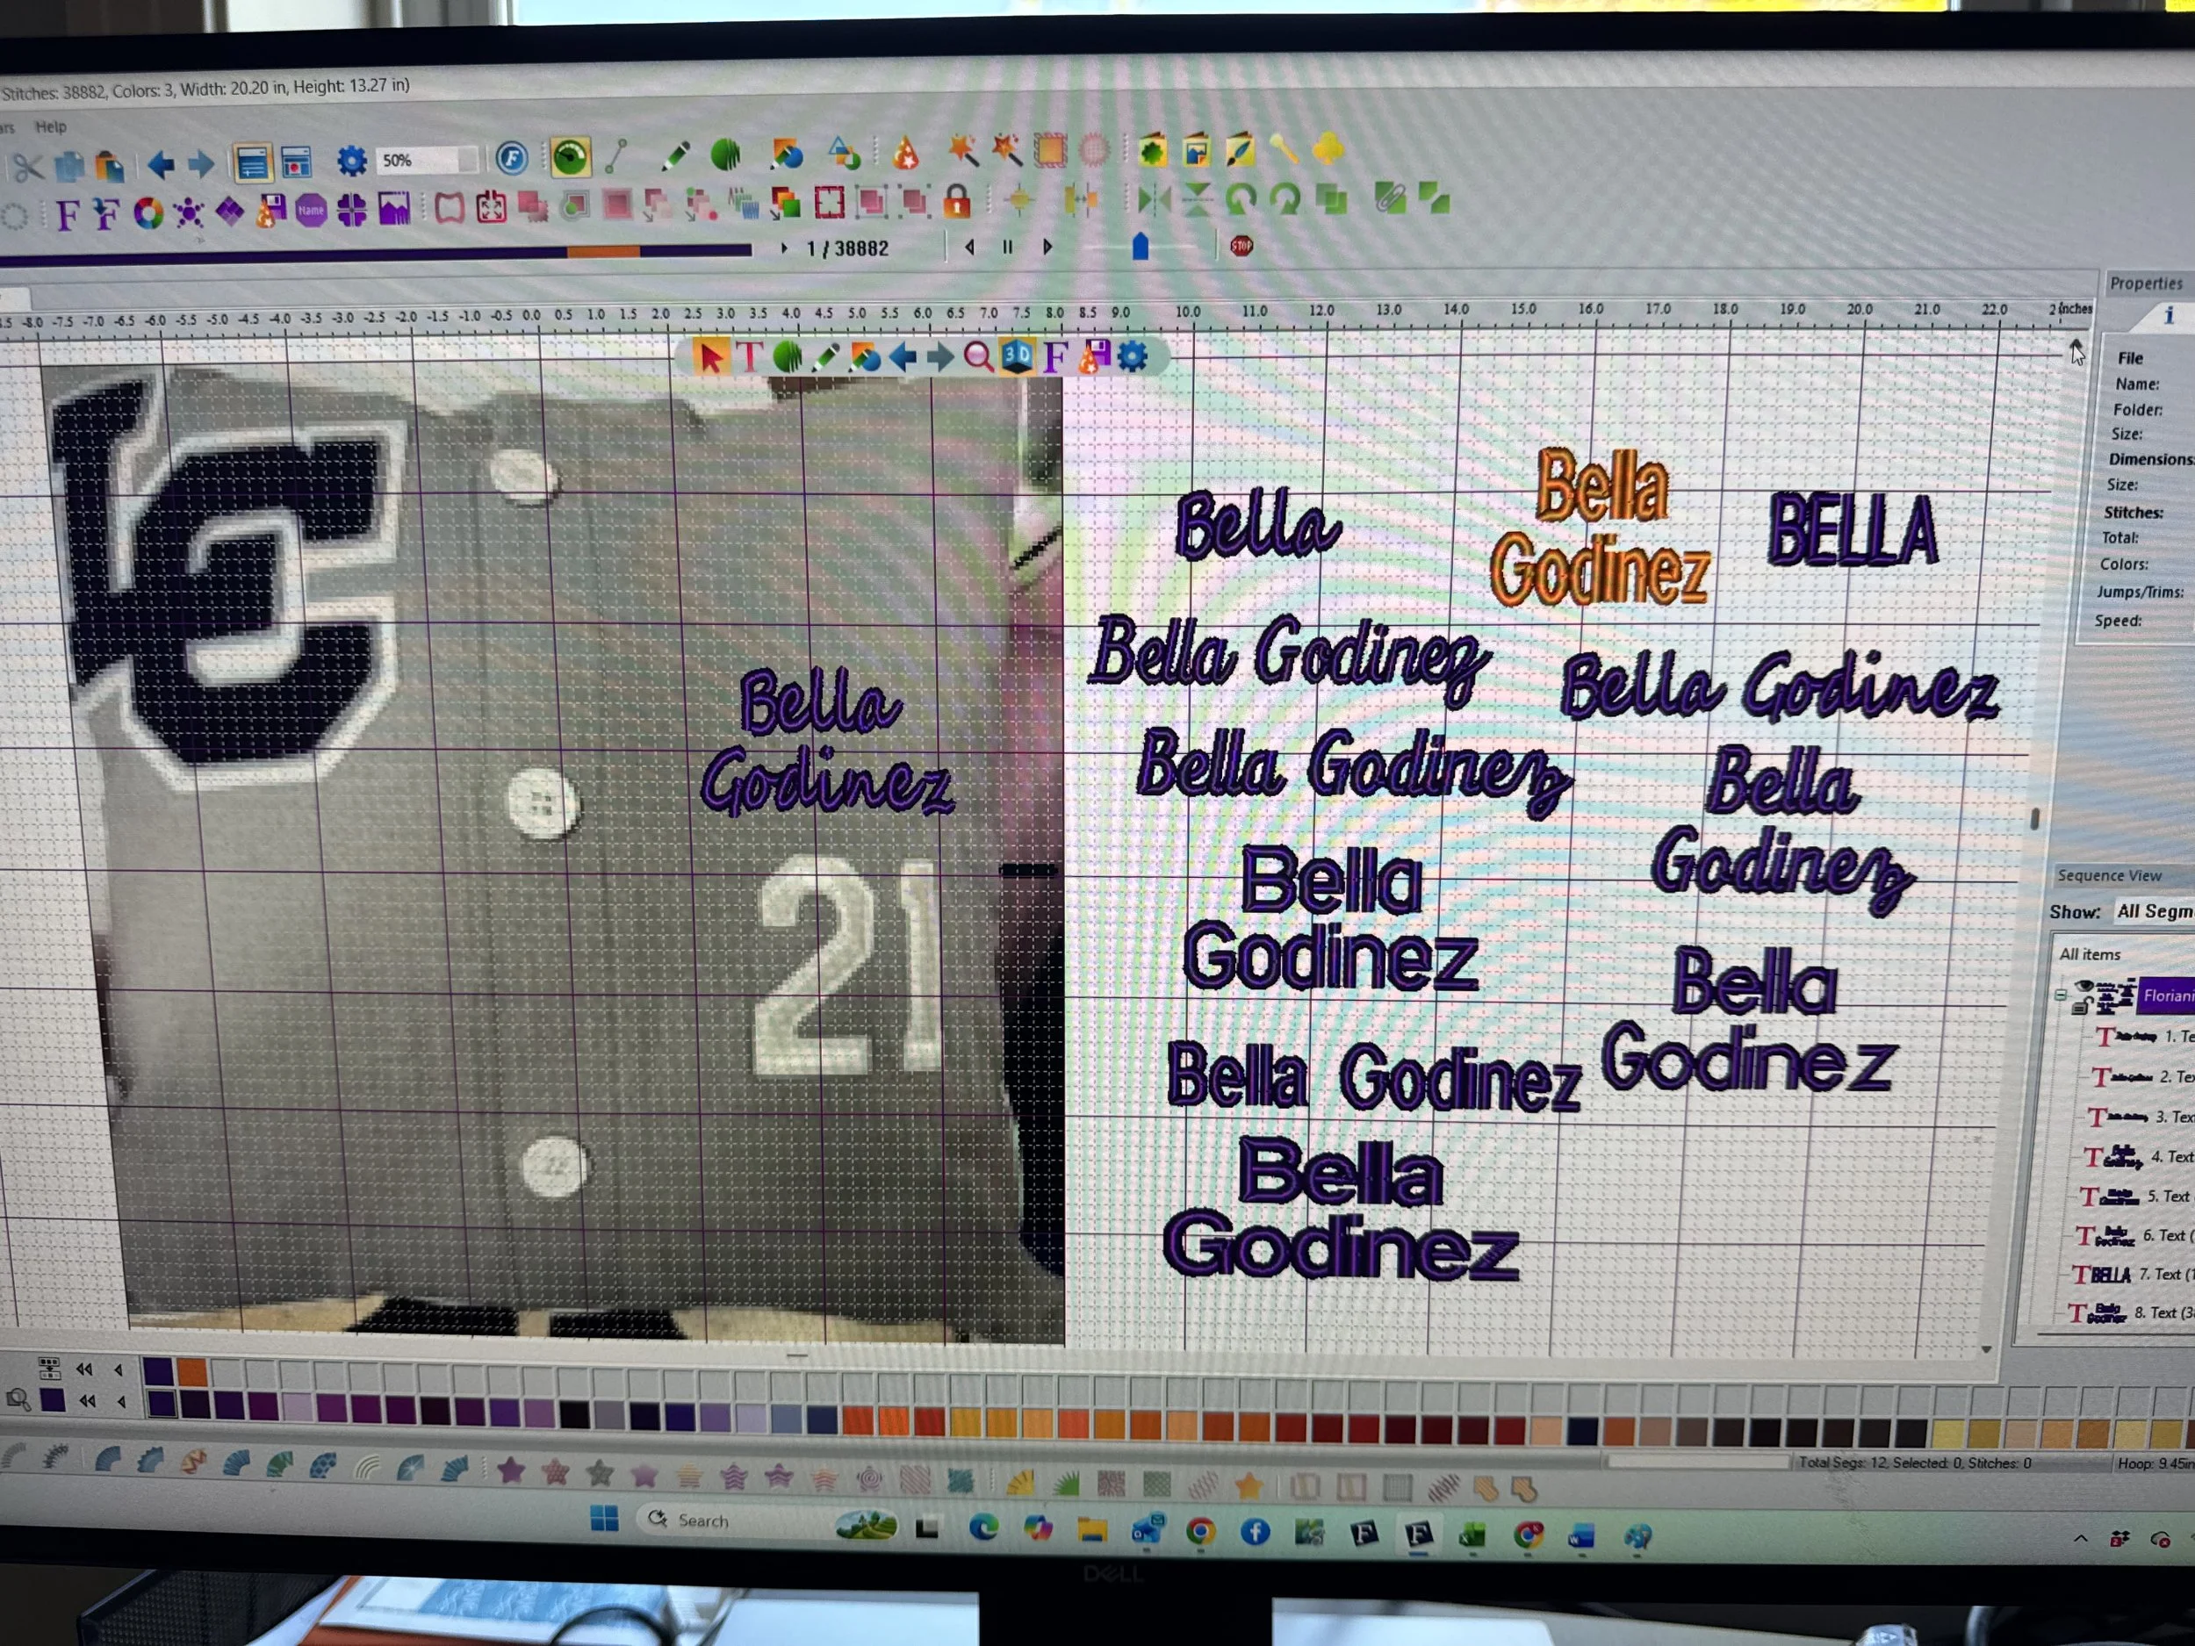Select the 1. Text item in Sequence View
The width and height of the screenshot is (2195, 1646).
pyautogui.click(x=2143, y=1037)
